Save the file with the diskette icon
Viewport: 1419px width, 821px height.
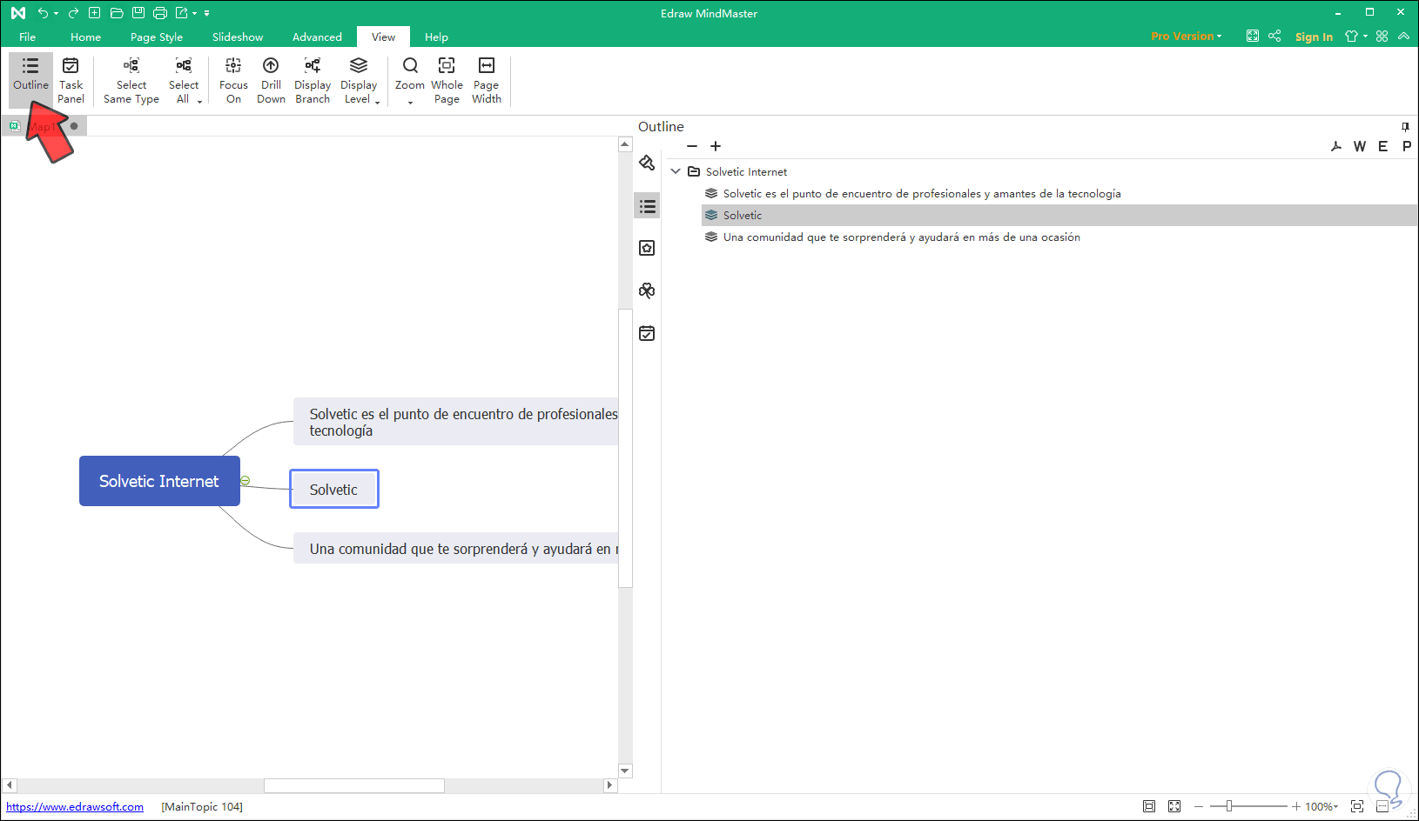tap(138, 13)
